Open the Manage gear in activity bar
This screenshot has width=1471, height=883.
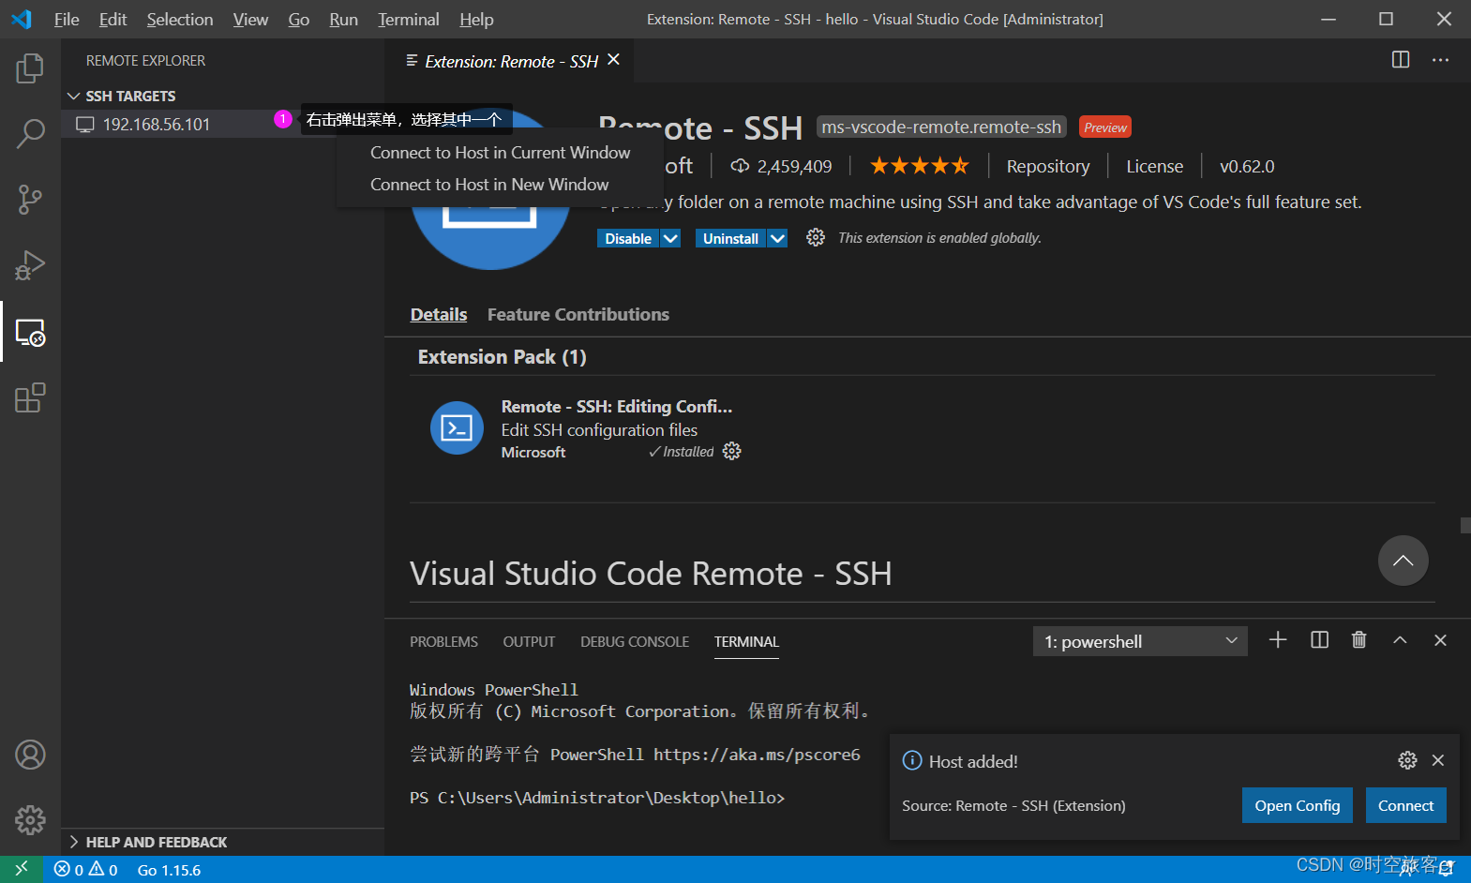pos(30,820)
